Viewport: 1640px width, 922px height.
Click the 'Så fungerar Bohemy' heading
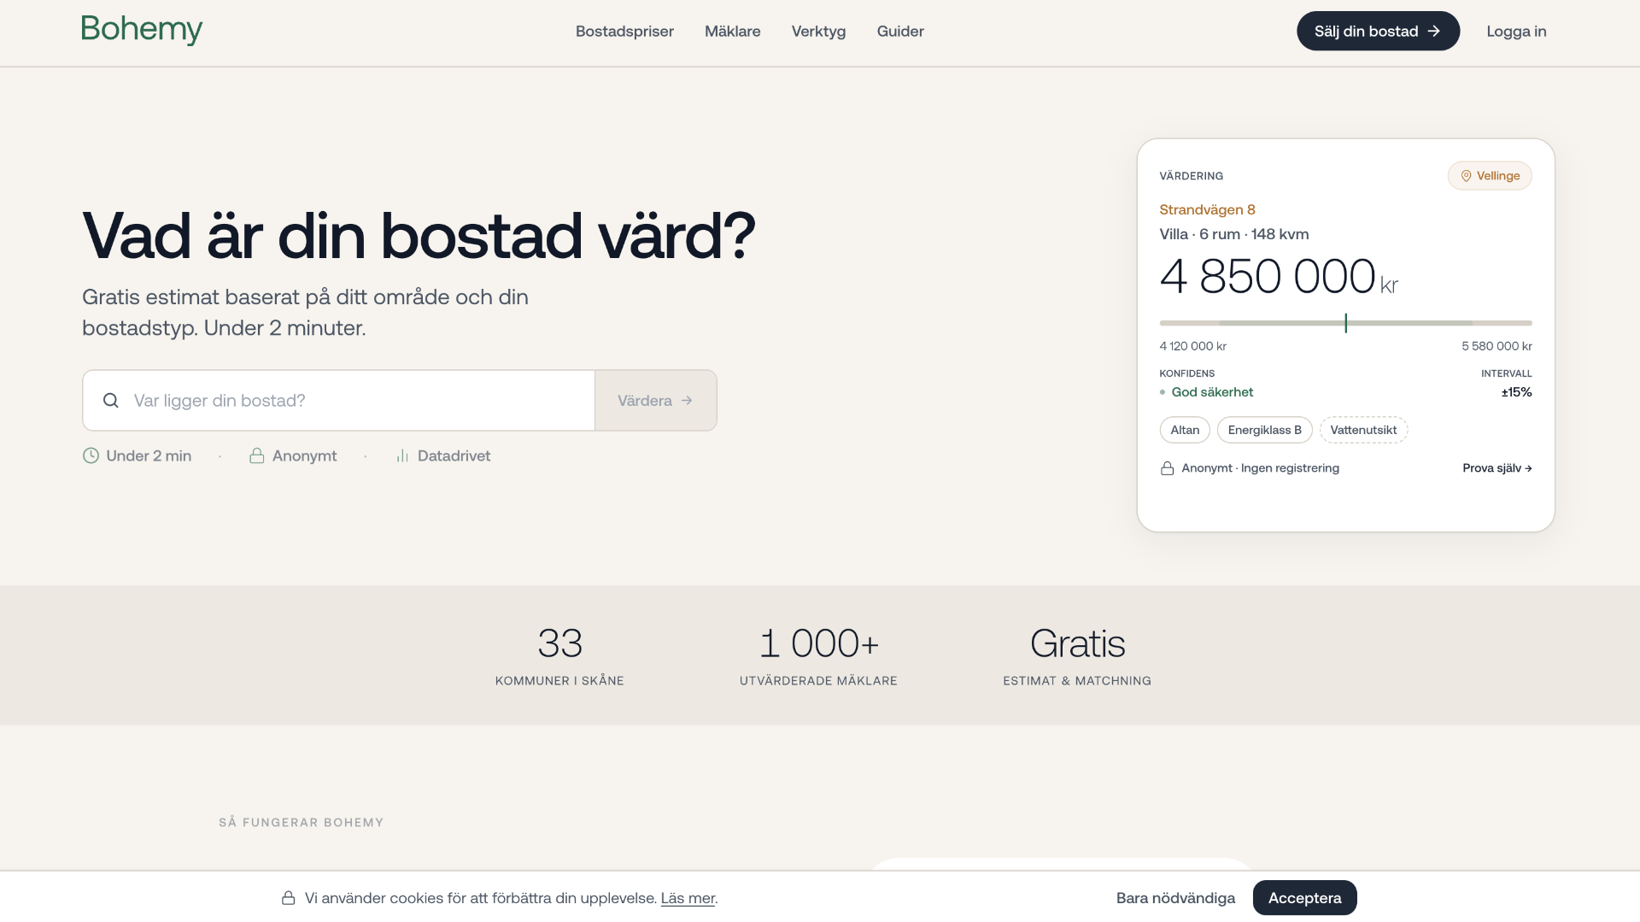301,822
